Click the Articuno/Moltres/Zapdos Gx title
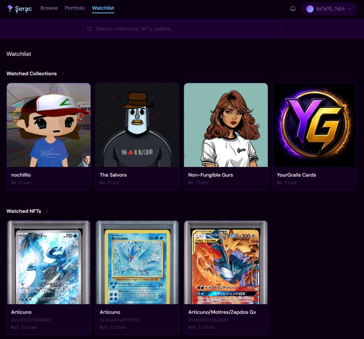This screenshot has width=364, height=339. click(x=222, y=312)
